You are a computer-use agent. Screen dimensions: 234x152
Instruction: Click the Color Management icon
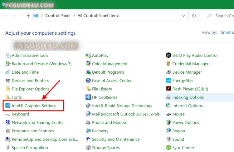pos(88,64)
